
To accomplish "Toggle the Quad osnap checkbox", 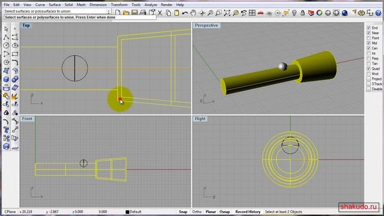I will 368,68.
